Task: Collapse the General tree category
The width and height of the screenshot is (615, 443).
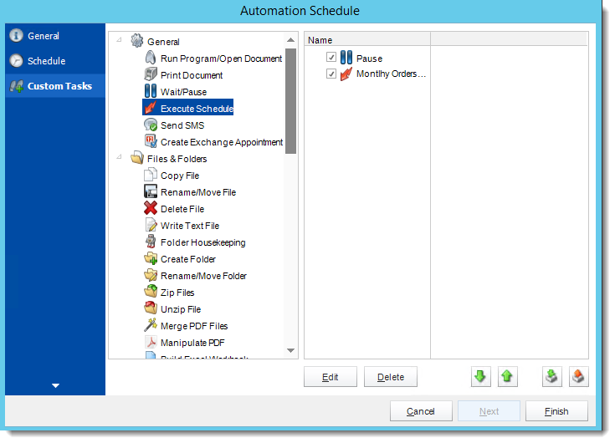Action: pos(119,39)
